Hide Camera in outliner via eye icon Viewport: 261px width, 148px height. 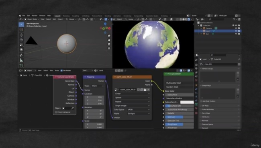pyautogui.click(x=236, y=28)
